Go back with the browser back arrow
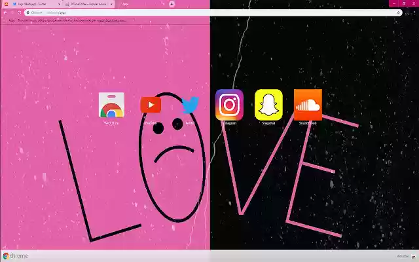The height and width of the screenshot is (262, 419). coord(5,12)
